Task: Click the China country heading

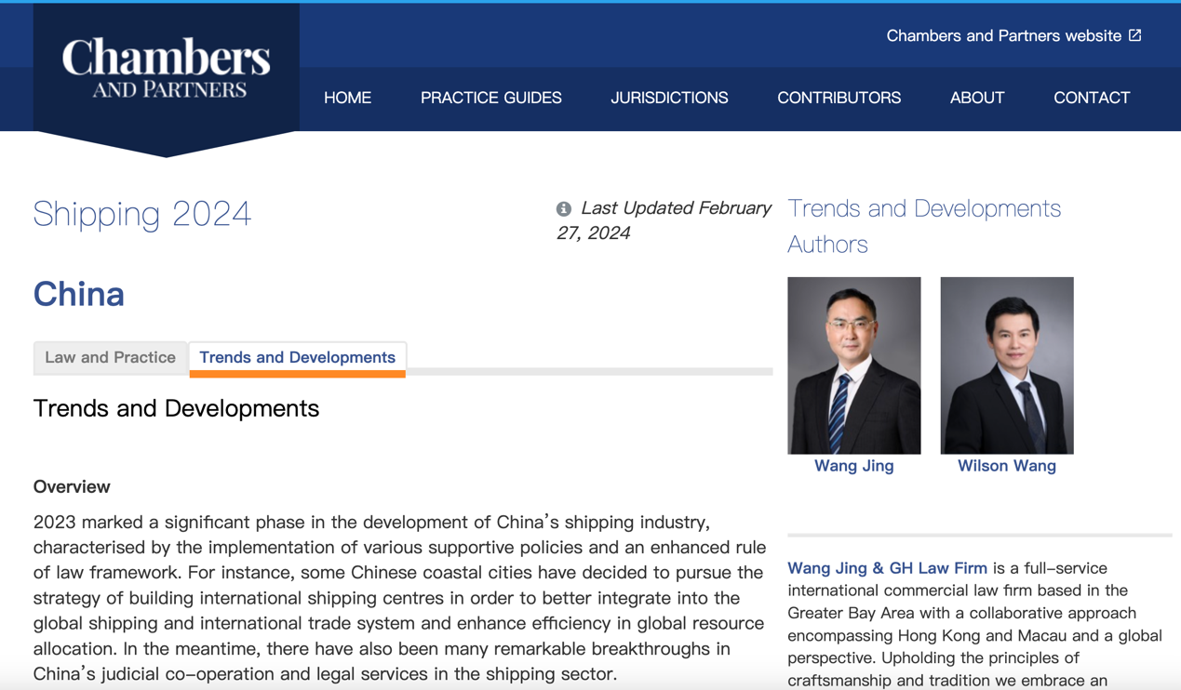Action: pos(79,294)
